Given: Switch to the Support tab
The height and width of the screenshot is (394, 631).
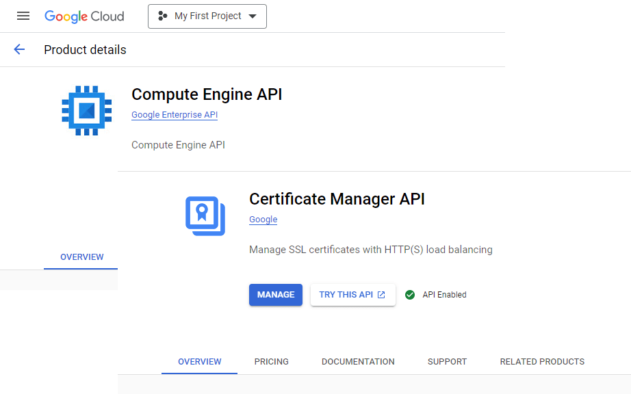Looking at the screenshot, I should [x=447, y=361].
